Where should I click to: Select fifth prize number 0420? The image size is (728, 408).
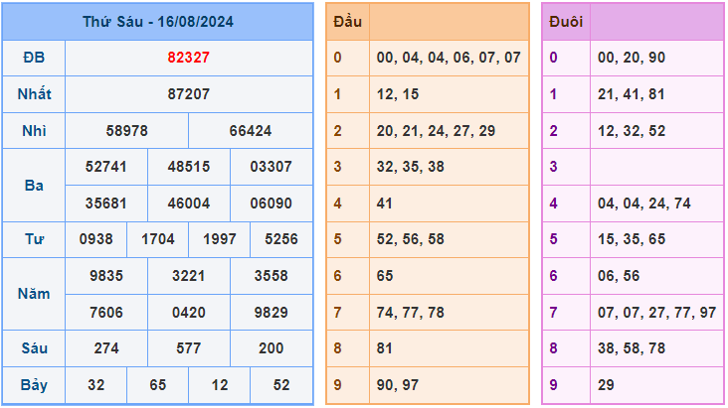tap(189, 312)
